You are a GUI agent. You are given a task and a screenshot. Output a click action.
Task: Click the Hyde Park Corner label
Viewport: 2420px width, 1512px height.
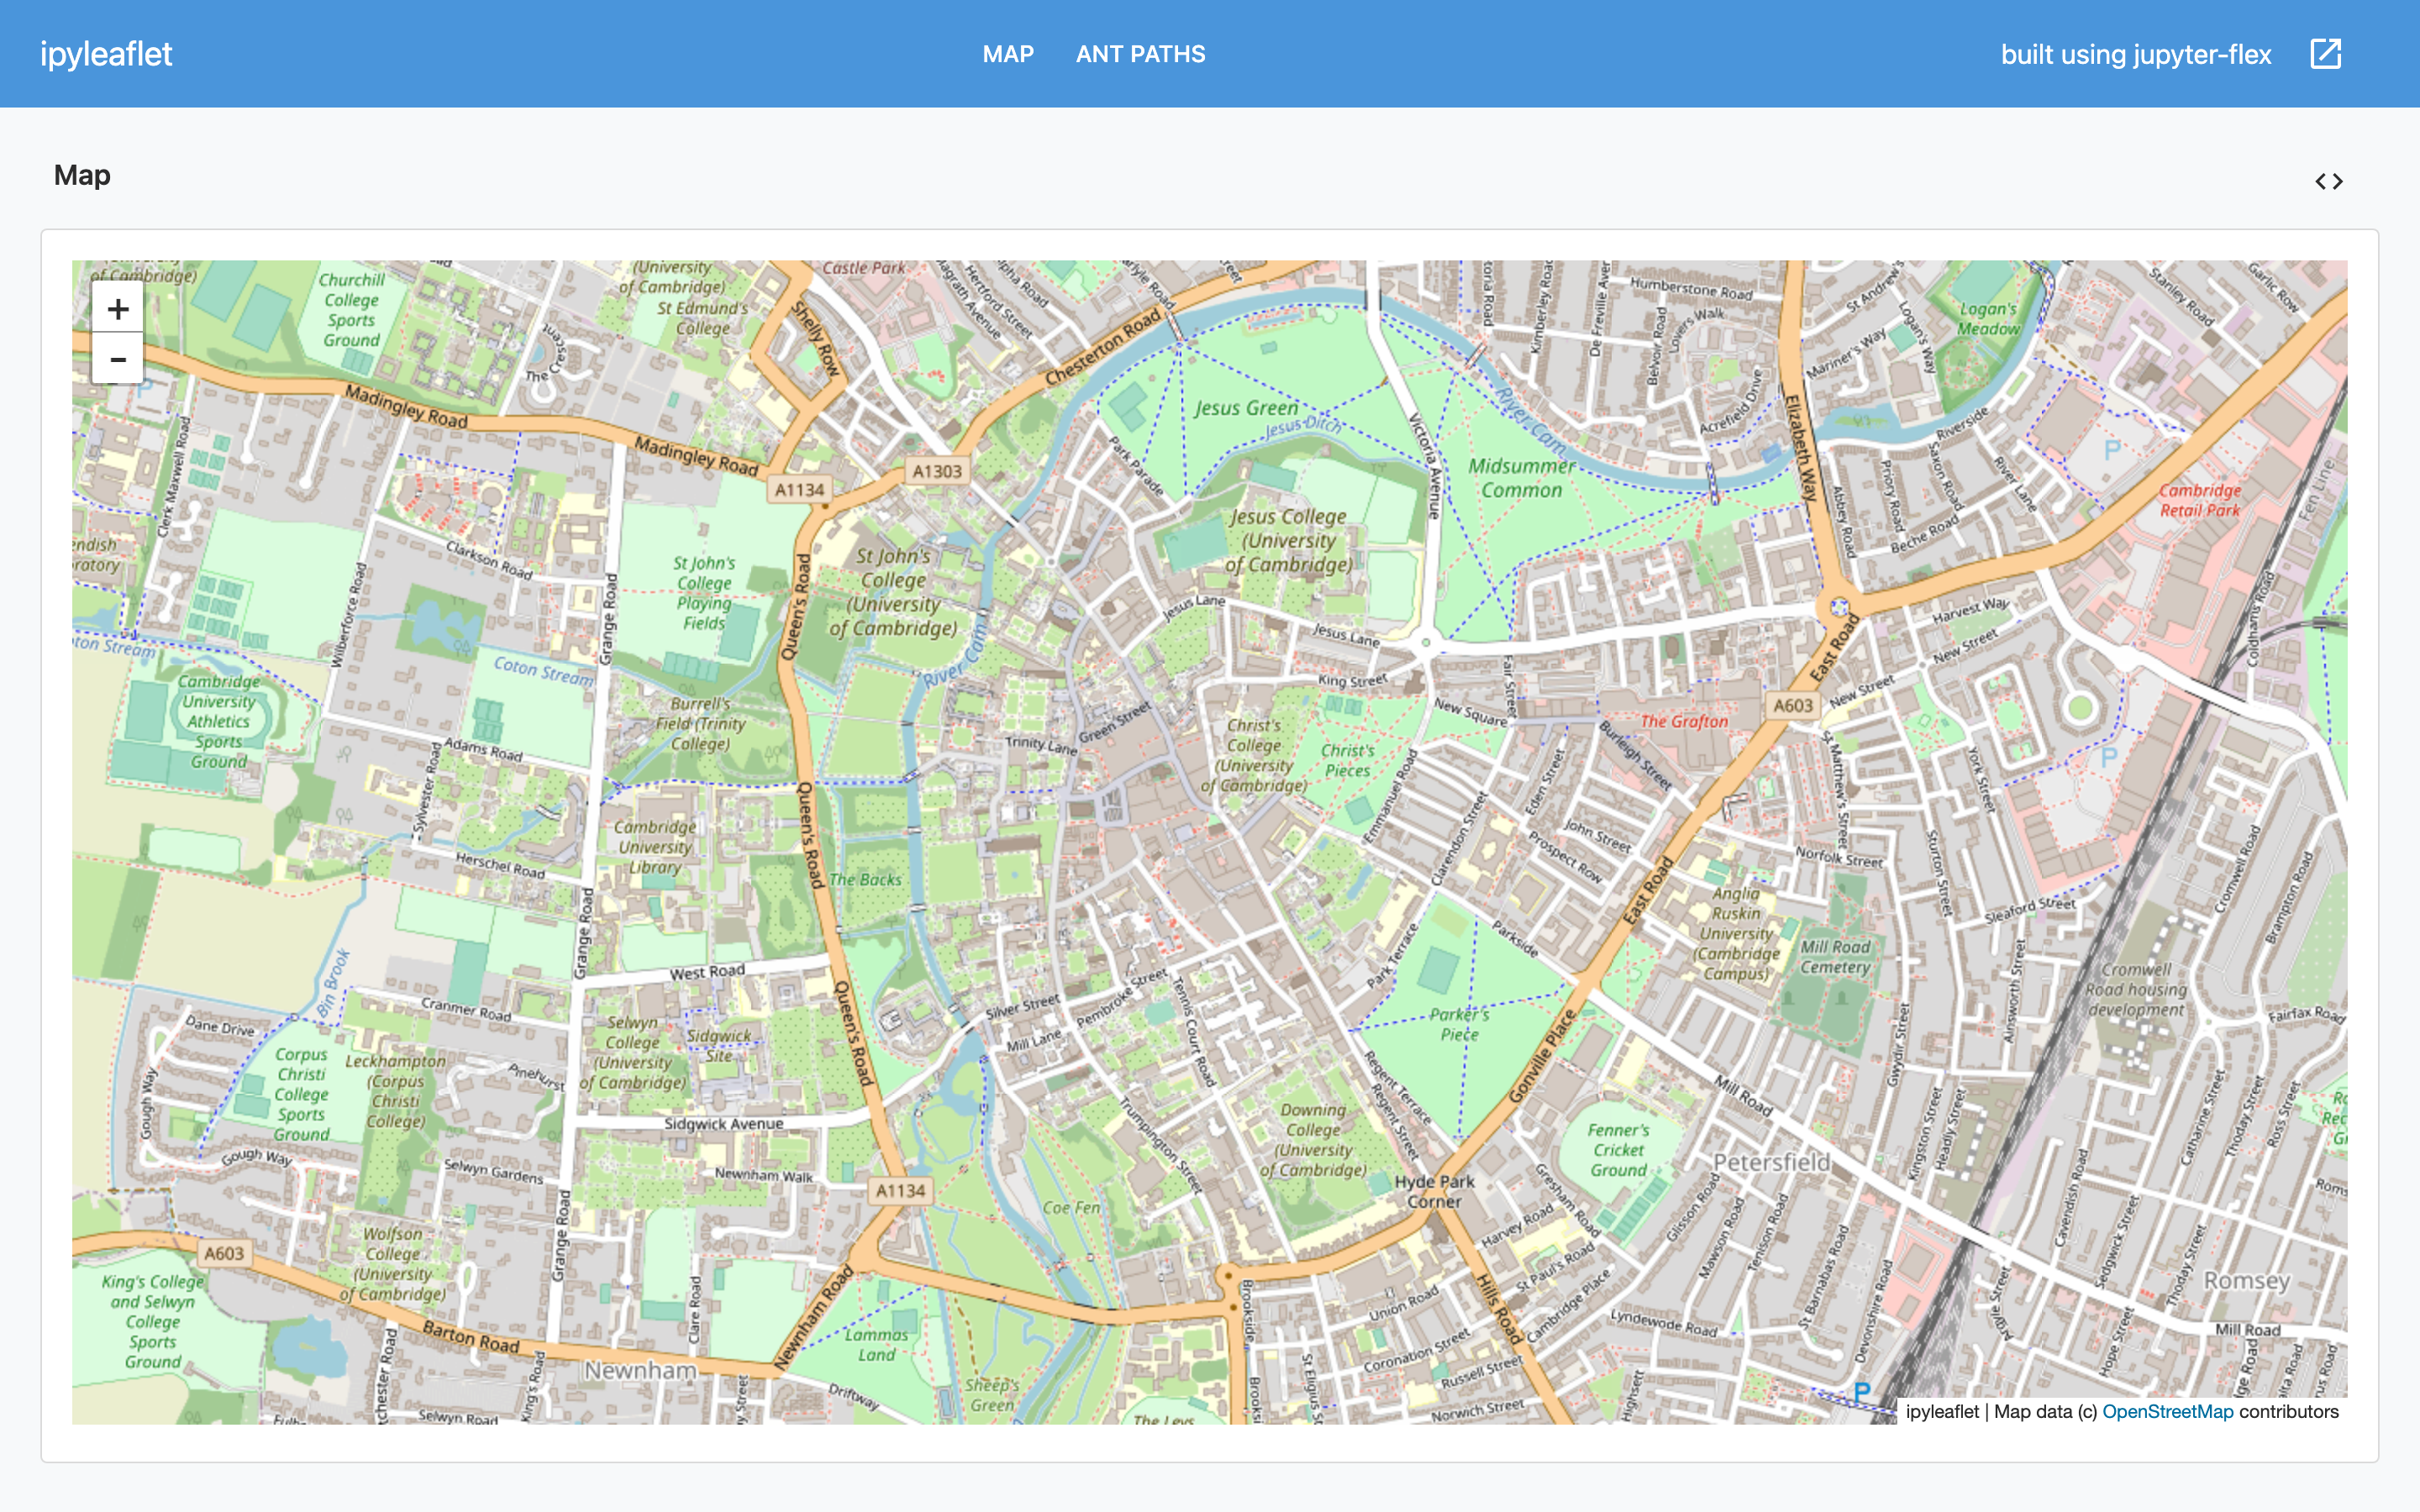[x=1434, y=1191]
